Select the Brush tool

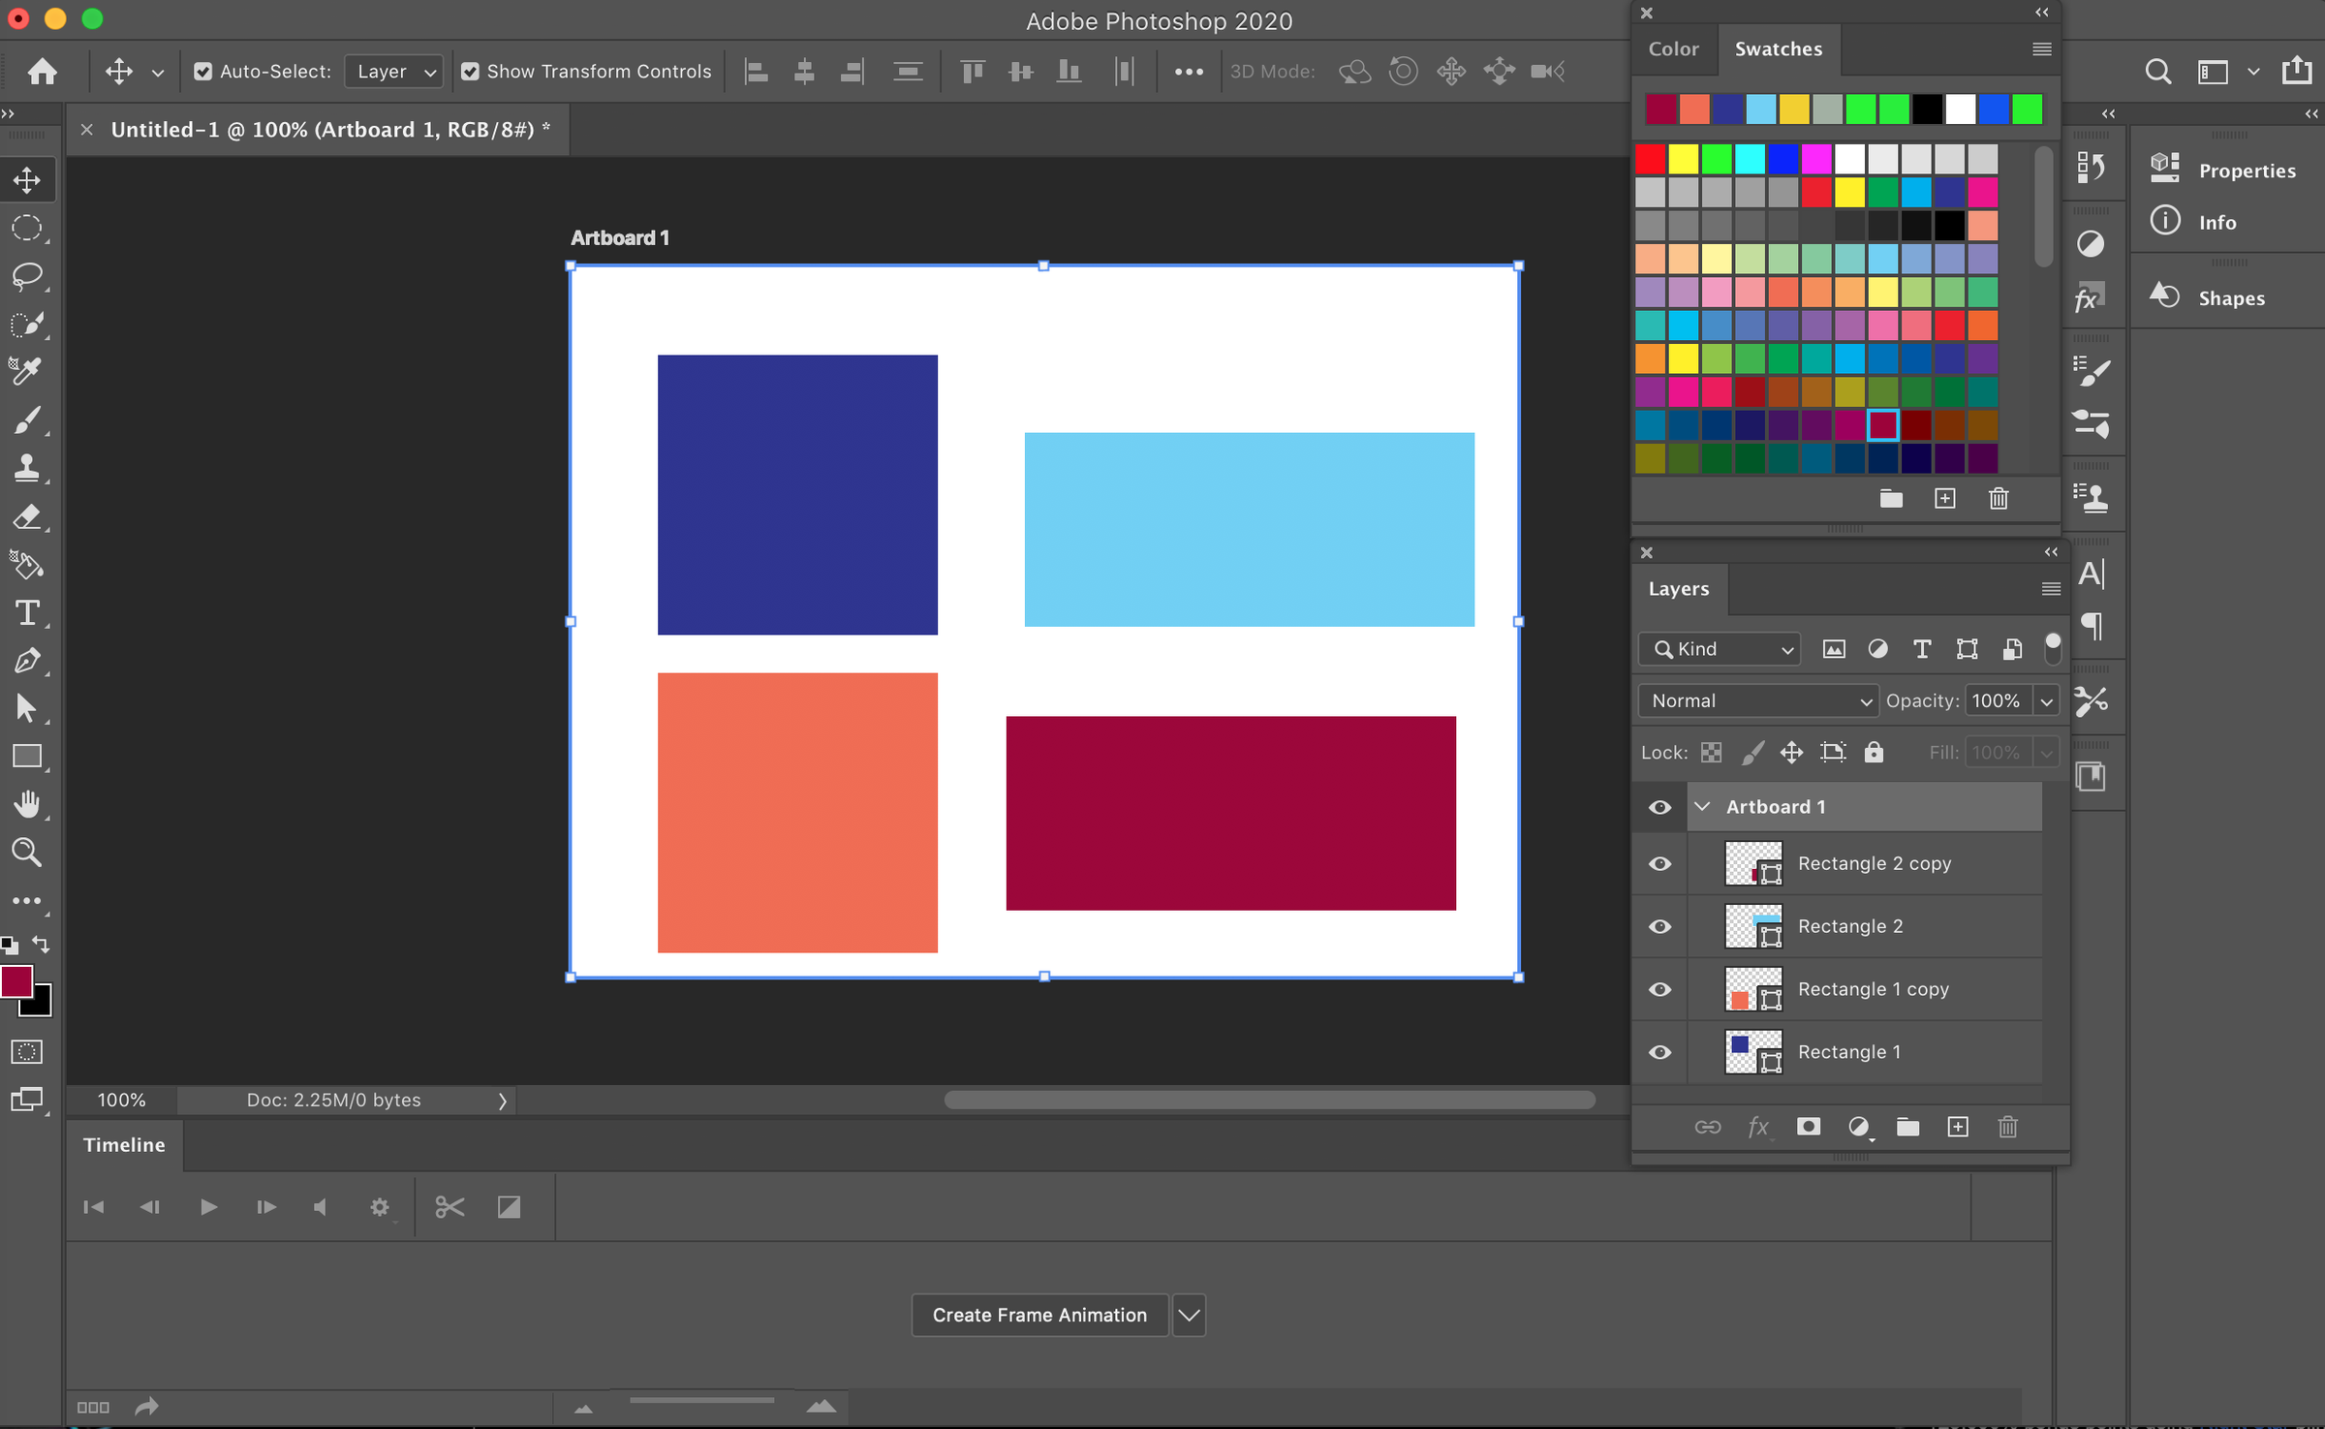coord(27,419)
